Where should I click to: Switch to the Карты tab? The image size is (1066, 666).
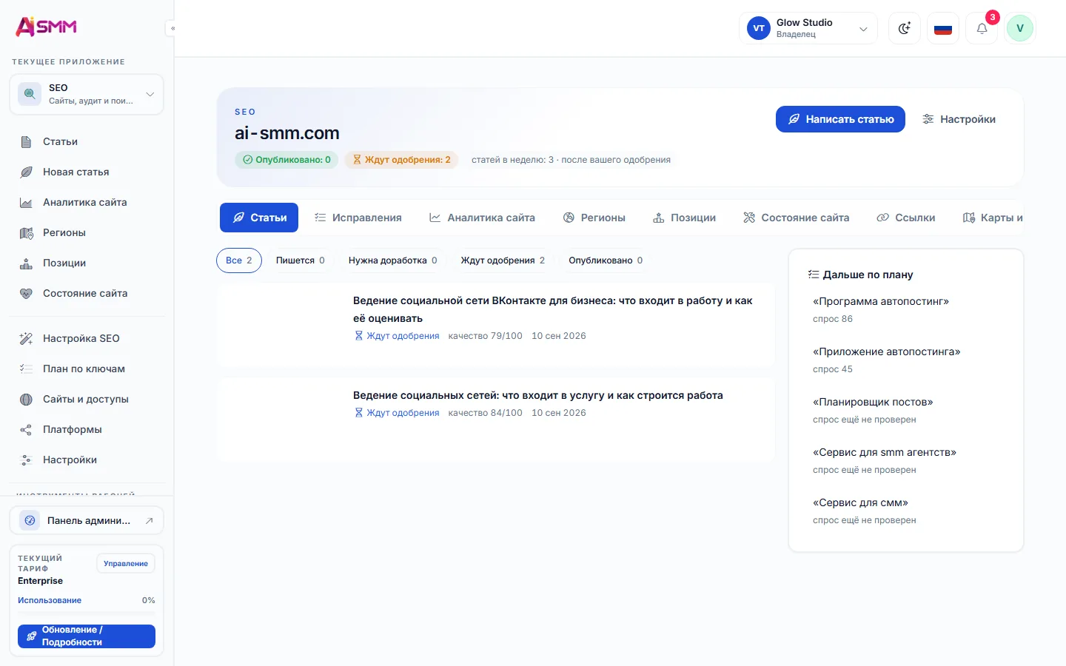point(993,218)
